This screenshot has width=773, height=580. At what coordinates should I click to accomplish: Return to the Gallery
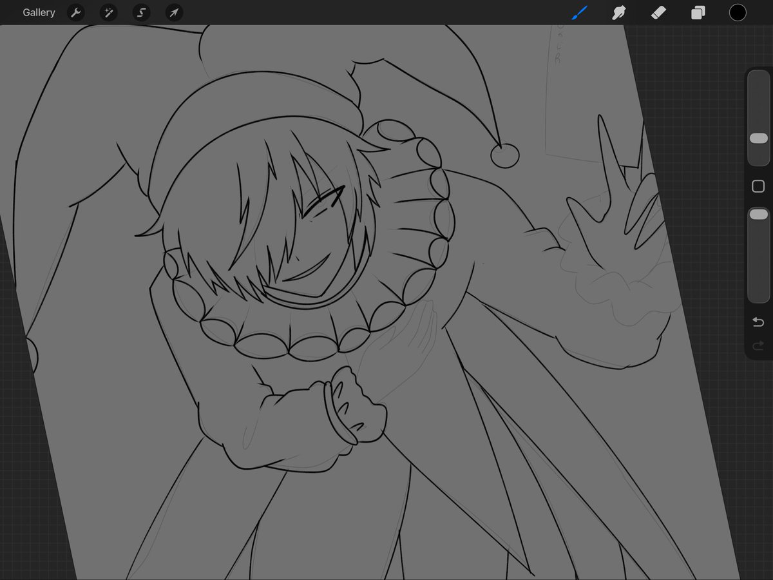point(39,12)
